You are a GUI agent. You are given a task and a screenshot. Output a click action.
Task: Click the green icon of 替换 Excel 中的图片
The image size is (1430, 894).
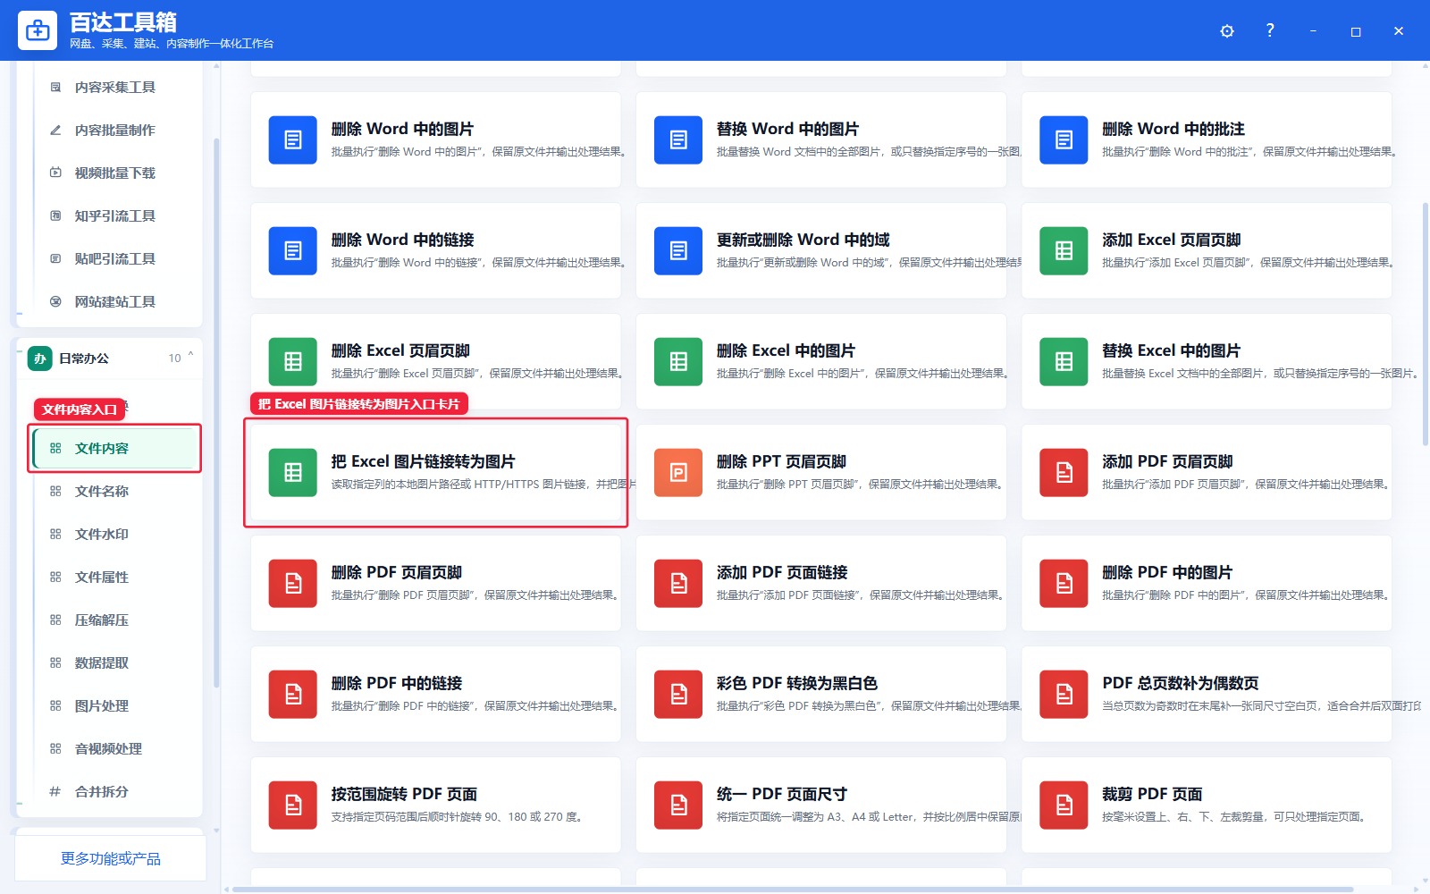[x=1064, y=361]
